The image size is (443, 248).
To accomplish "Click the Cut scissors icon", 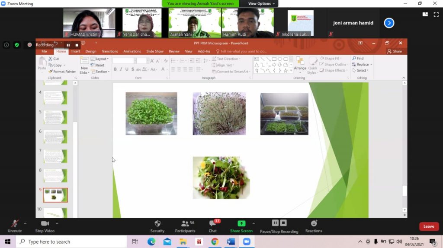I will [51, 59].
